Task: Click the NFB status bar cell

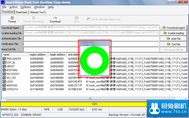Action: (47, 109)
